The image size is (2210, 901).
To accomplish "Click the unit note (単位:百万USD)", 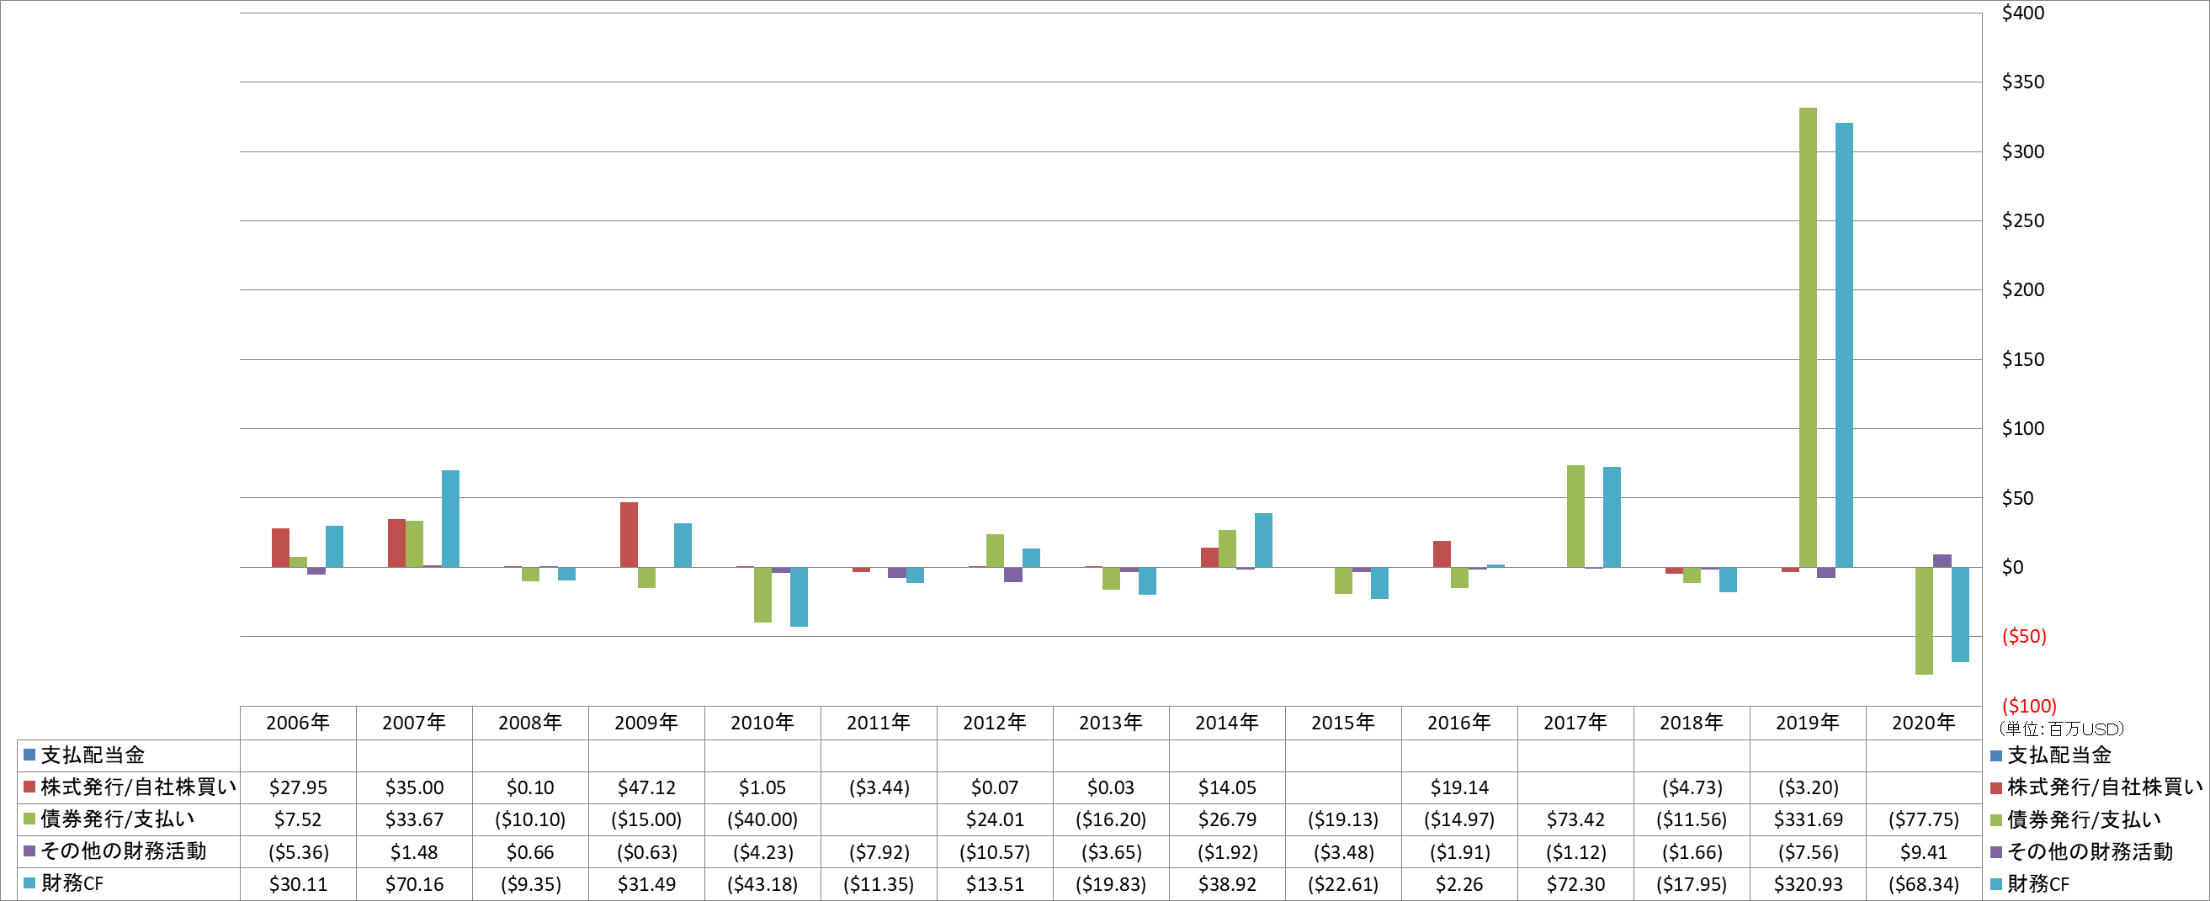I will [x=2060, y=729].
